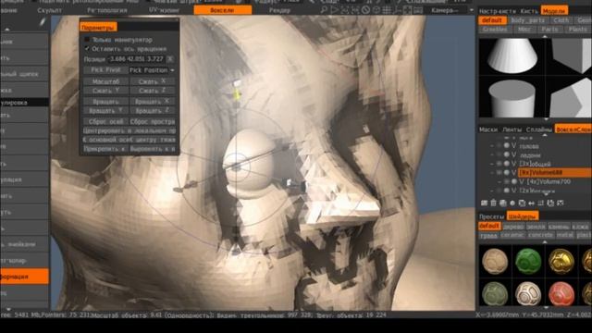
Task: Select the gold shader sphere
Action: pyautogui.click(x=561, y=261)
